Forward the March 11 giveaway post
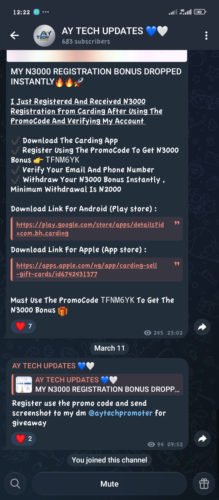Image resolution: width=219 pixels, height=500 pixels. tap(202, 439)
